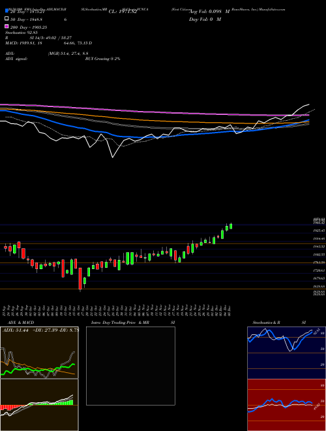Click the white 50 Day legend swatch

(7, 19)
